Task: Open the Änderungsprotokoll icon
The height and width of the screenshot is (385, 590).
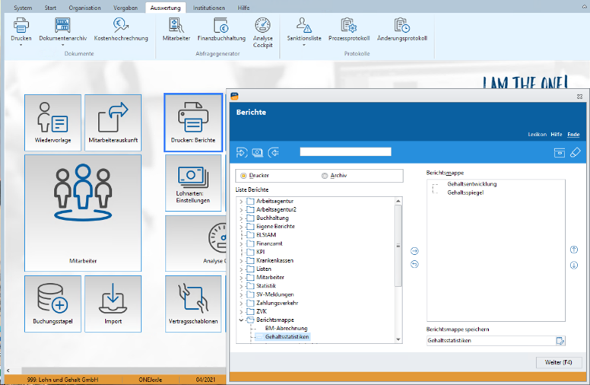Action: (x=402, y=26)
